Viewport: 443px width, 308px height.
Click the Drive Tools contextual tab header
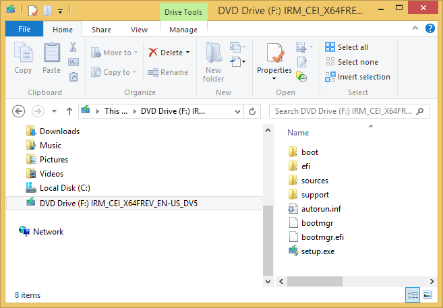point(183,12)
